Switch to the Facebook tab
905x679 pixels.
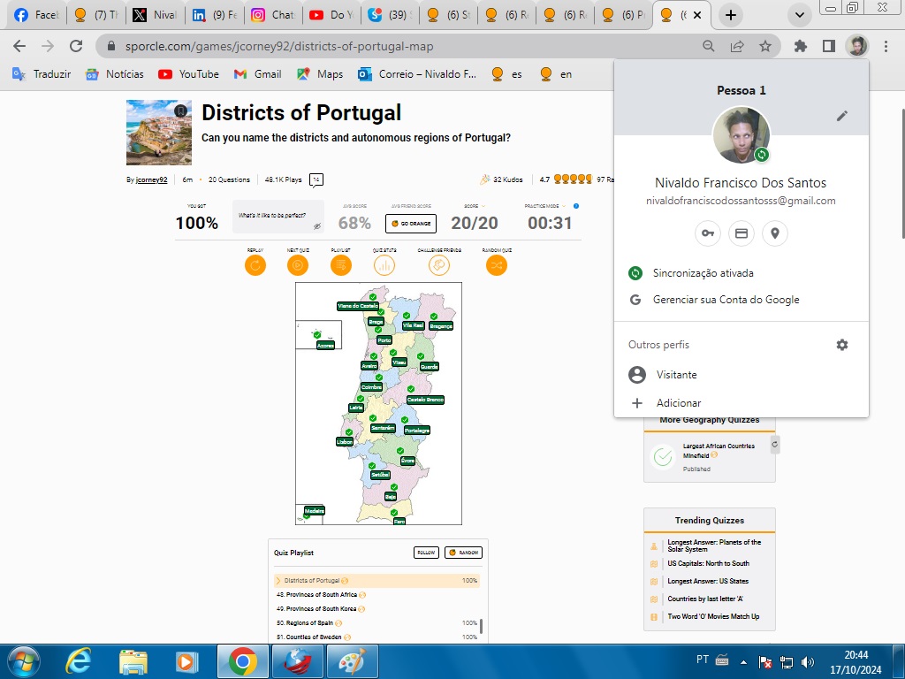click(35, 15)
